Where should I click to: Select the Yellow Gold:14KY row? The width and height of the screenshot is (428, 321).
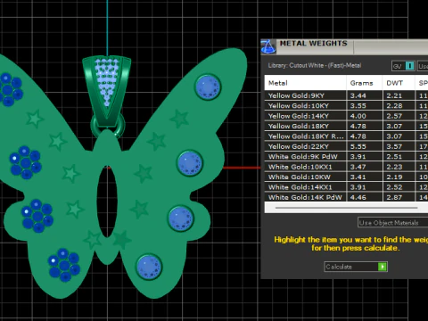point(346,116)
